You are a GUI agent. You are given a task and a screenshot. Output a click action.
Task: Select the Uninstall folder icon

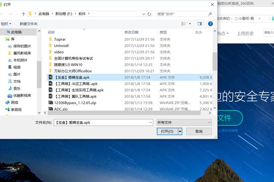(51, 45)
